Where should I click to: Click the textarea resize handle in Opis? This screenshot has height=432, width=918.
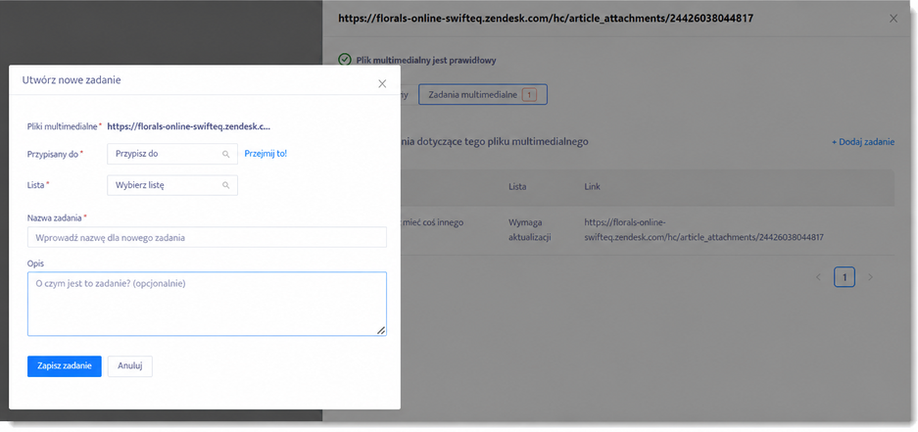tap(381, 331)
